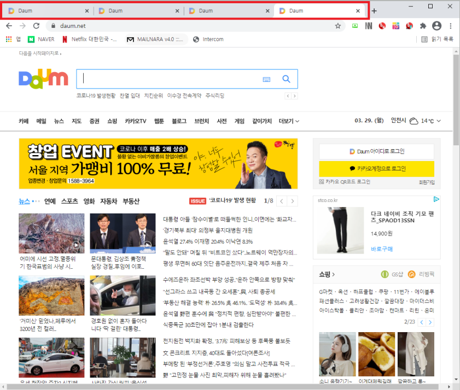This screenshot has width=460, height=390.
Task: Show the previous suggested search keywords
Action: point(288,96)
